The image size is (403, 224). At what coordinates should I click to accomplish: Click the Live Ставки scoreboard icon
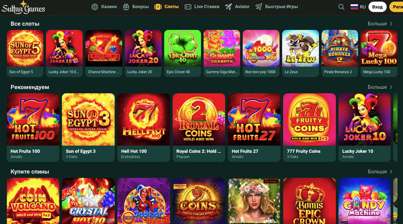188,7
